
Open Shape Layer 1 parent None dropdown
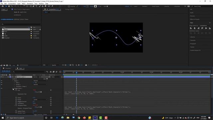coord(56,77)
